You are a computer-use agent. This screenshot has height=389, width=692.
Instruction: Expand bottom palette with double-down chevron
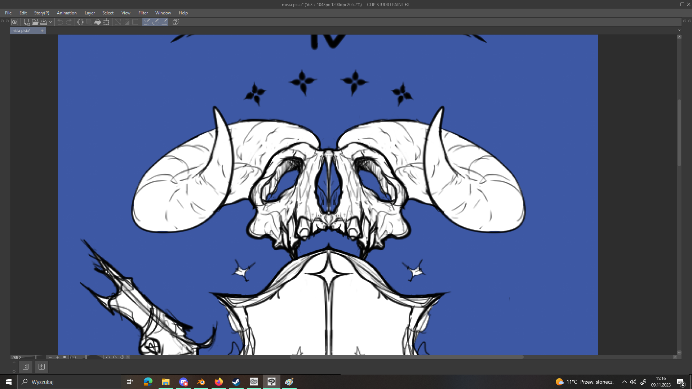pos(14,371)
